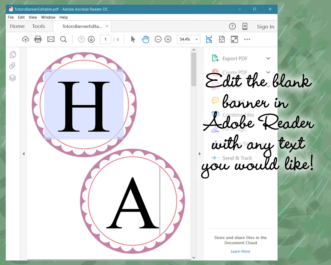The width and height of the screenshot is (331, 265).
Task: Open the Edit menu
Action: tap(21, 17)
